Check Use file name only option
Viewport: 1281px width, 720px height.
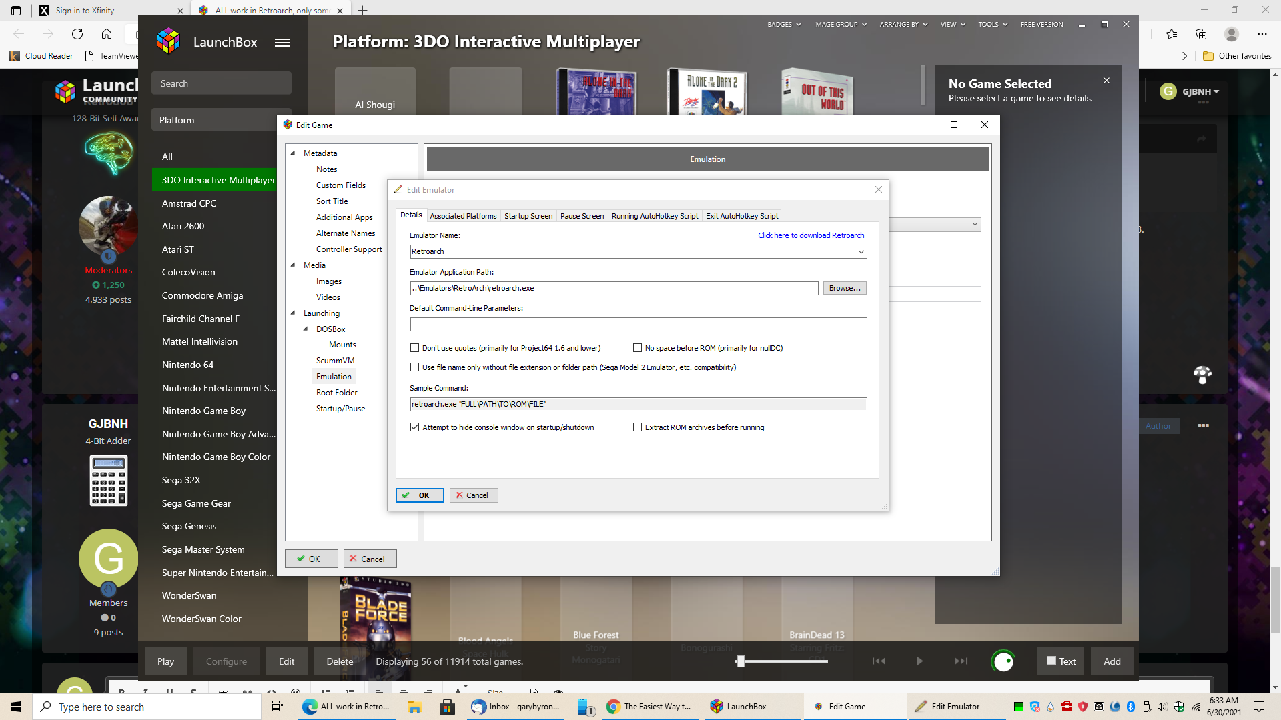pos(414,367)
